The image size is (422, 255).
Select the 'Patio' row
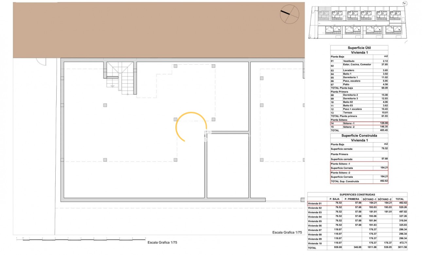[359, 84]
